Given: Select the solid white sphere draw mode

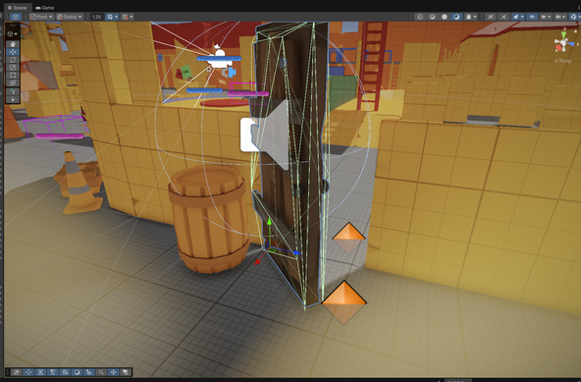Looking at the screenshot, I should click(x=445, y=17).
